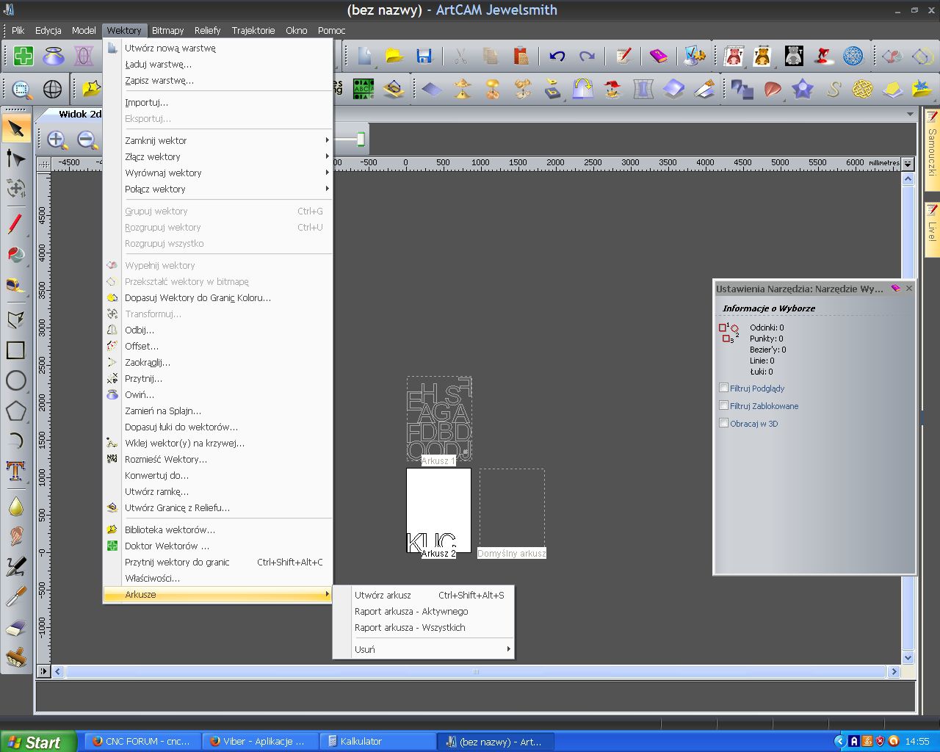Select the rectangle drawing tool
940x752 pixels.
click(16, 350)
